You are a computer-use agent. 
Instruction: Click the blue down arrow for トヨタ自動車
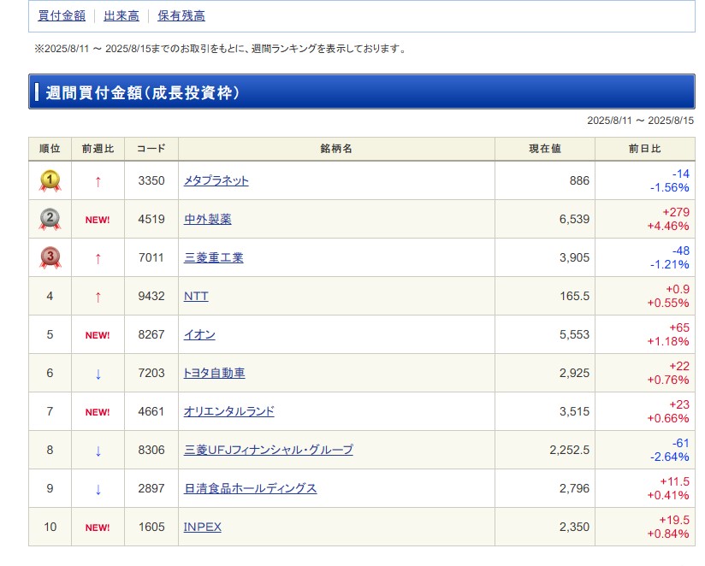click(98, 374)
